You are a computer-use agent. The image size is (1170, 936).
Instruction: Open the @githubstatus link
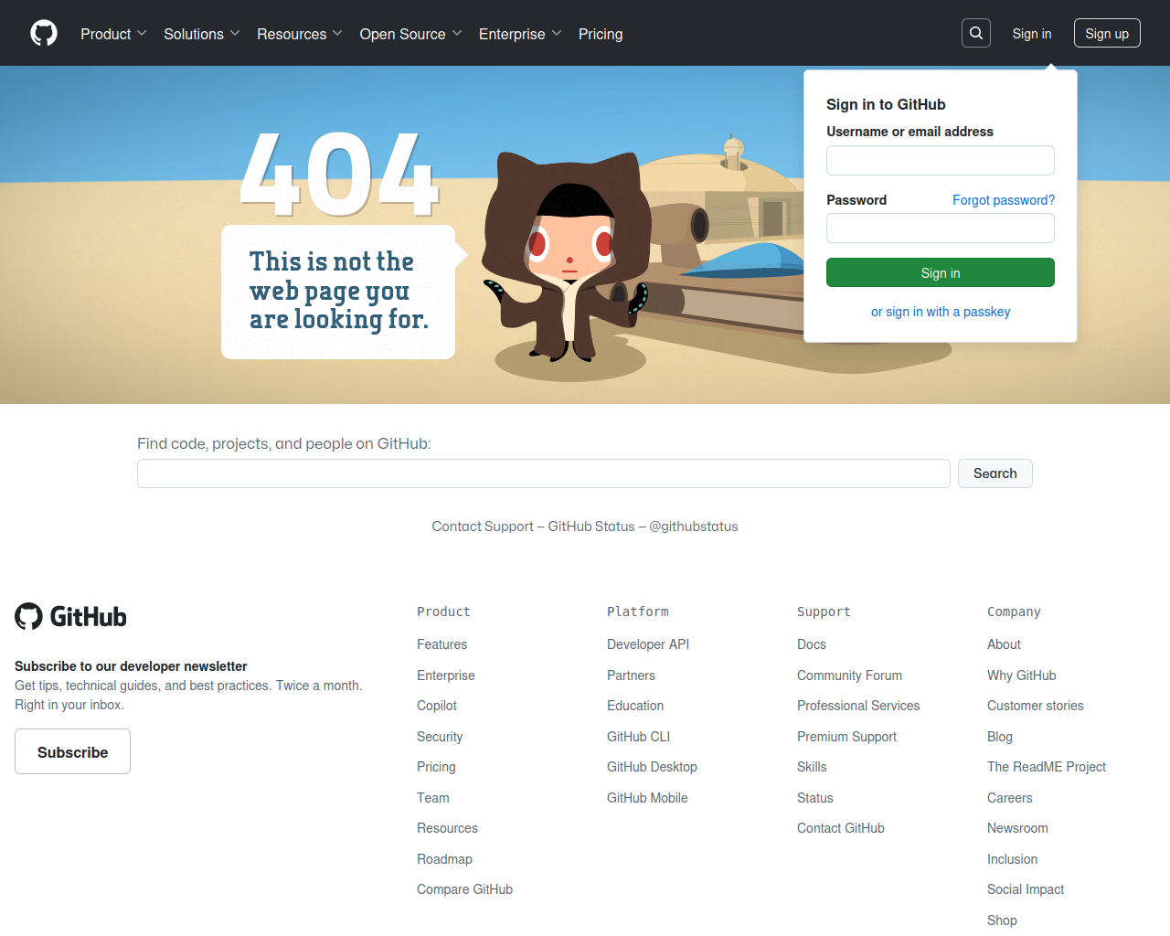coord(694,526)
